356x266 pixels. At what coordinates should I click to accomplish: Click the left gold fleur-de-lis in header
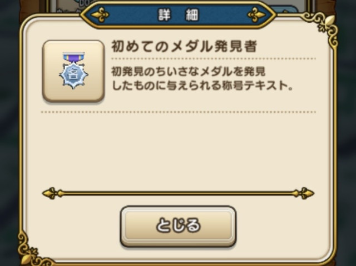(x=100, y=15)
